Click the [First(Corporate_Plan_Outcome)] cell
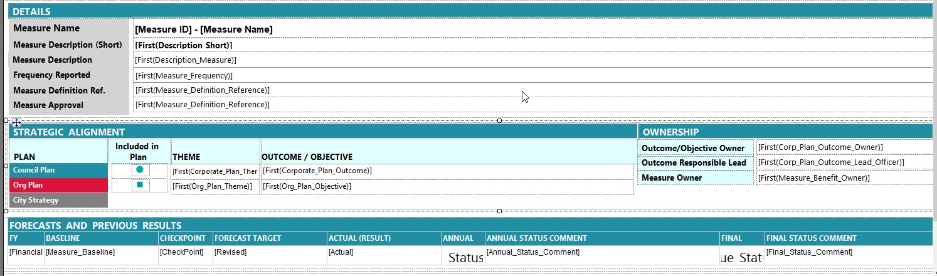937x276 pixels. pyautogui.click(x=448, y=171)
